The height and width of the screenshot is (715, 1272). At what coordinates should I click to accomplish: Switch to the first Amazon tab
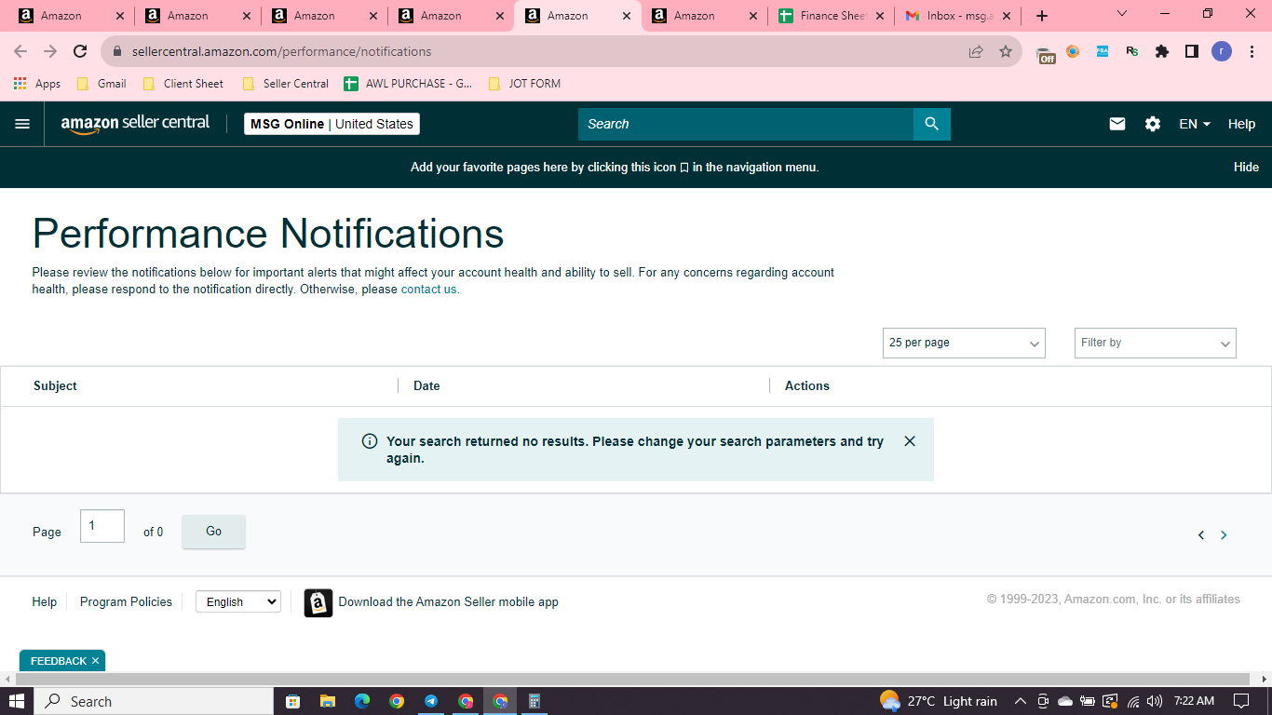pyautogui.click(x=70, y=16)
